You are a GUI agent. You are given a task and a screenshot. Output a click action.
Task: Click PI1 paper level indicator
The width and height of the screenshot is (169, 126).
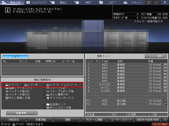(x=165, y=100)
